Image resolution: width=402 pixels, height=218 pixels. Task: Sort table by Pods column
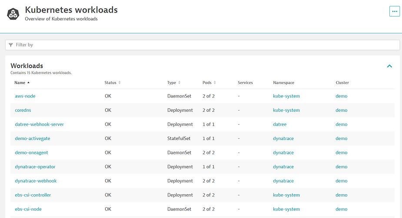(209, 82)
